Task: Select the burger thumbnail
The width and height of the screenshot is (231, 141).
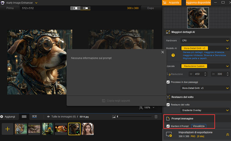Action: [61, 129]
